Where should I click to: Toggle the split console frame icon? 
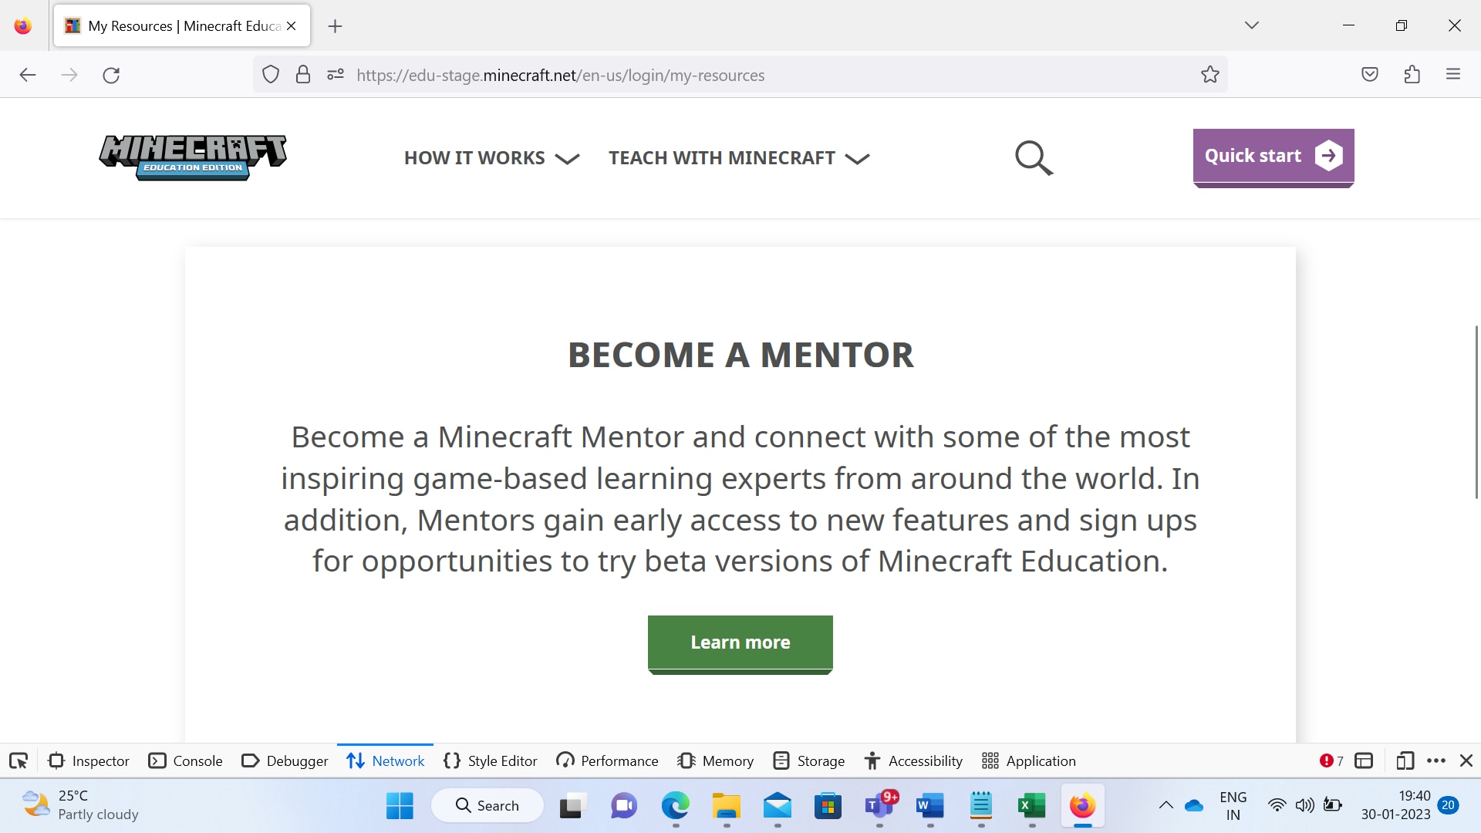[x=1364, y=761]
